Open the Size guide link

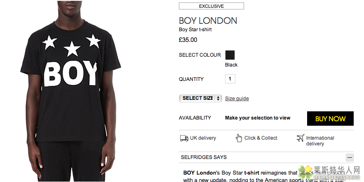(237, 99)
